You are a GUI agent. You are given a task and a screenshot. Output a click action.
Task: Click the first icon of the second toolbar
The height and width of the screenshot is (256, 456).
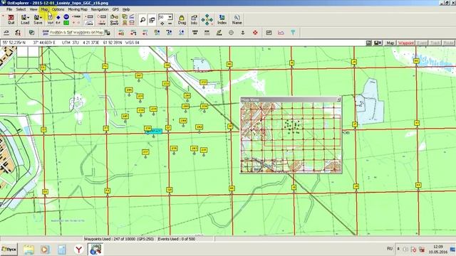[x=6, y=33]
